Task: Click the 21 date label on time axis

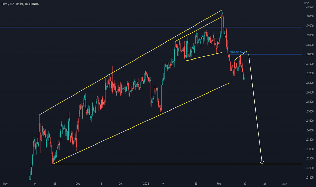Action: click(x=265, y=184)
